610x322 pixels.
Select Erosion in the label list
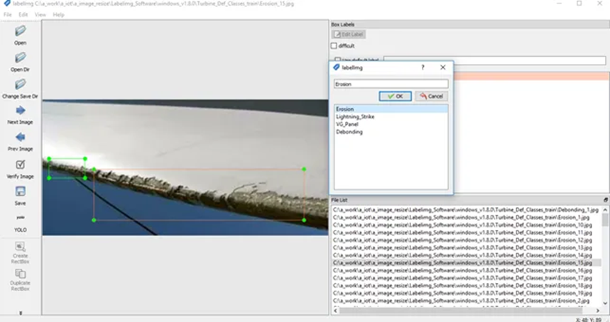(x=391, y=109)
